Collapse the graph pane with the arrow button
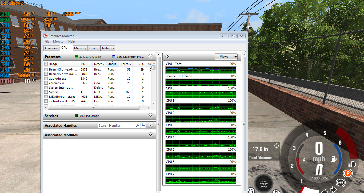 [168, 57]
